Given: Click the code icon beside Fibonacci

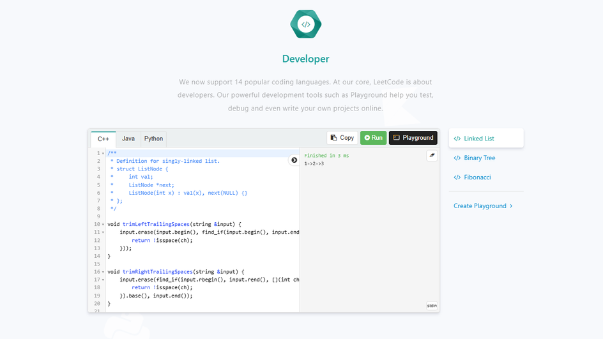Looking at the screenshot, I should pos(457,177).
